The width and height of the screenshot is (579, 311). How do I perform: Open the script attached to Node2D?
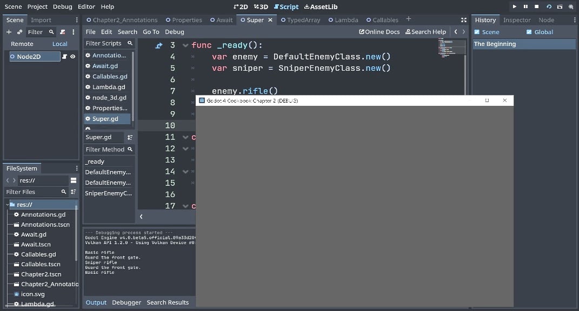65,57
